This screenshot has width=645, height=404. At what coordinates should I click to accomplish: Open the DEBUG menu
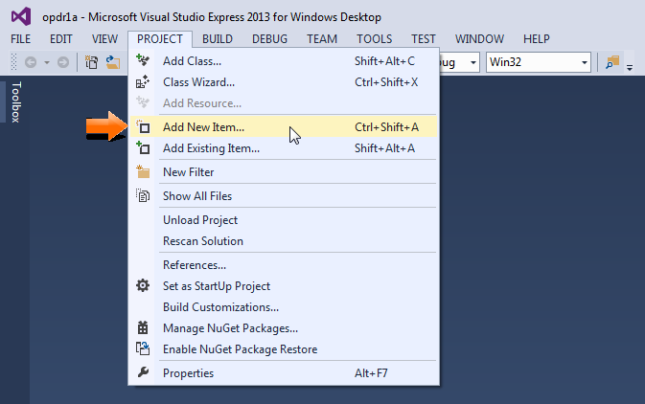(x=269, y=38)
